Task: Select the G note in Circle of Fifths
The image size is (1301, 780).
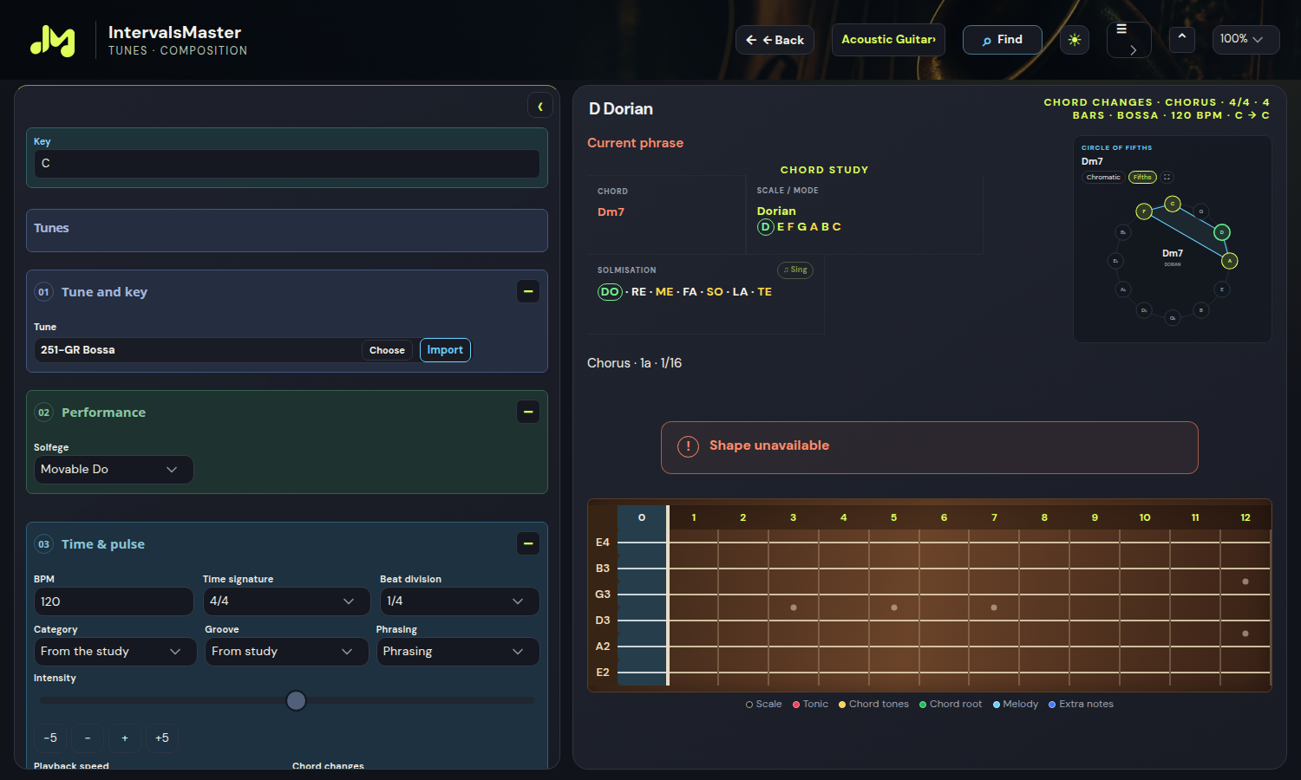Action: point(1201,211)
